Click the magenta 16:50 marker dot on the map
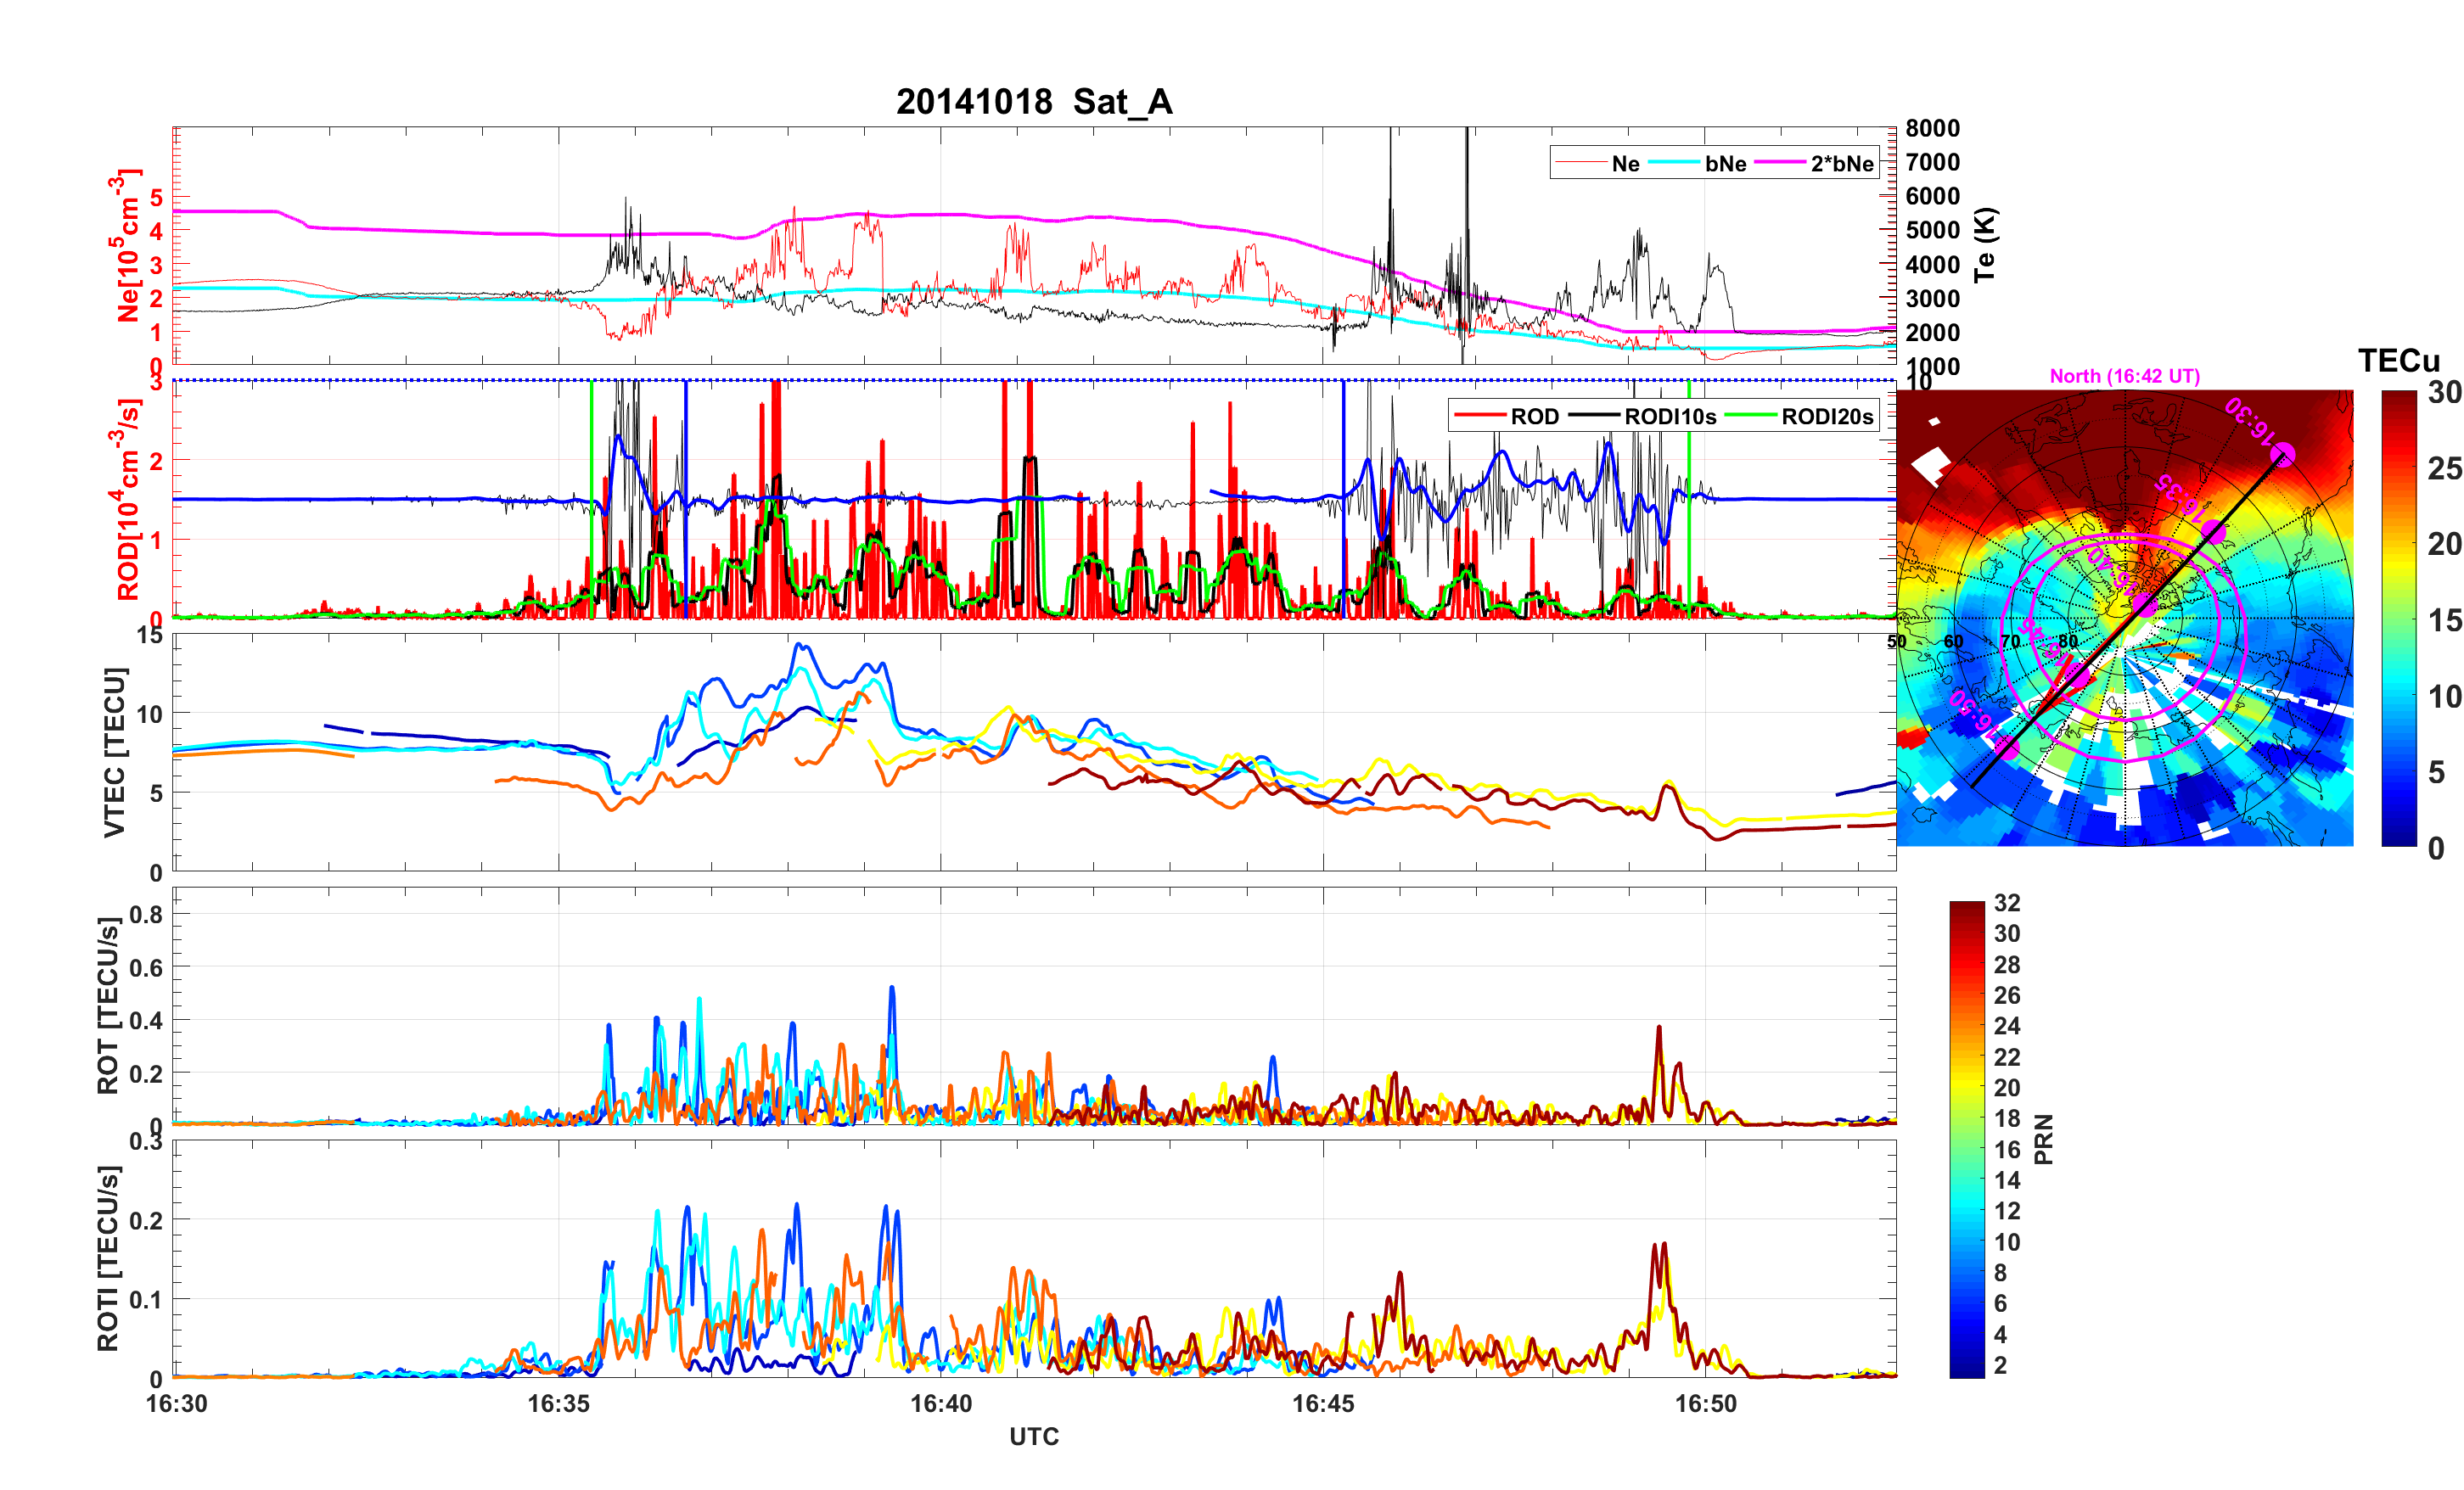Screen dimensions: 2464x1490 [2006, 748]
